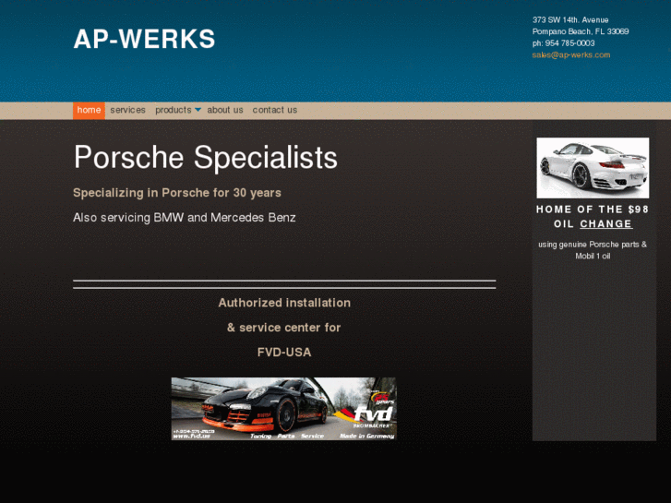Select the Porsche Specialists heading

pos(206,157)
